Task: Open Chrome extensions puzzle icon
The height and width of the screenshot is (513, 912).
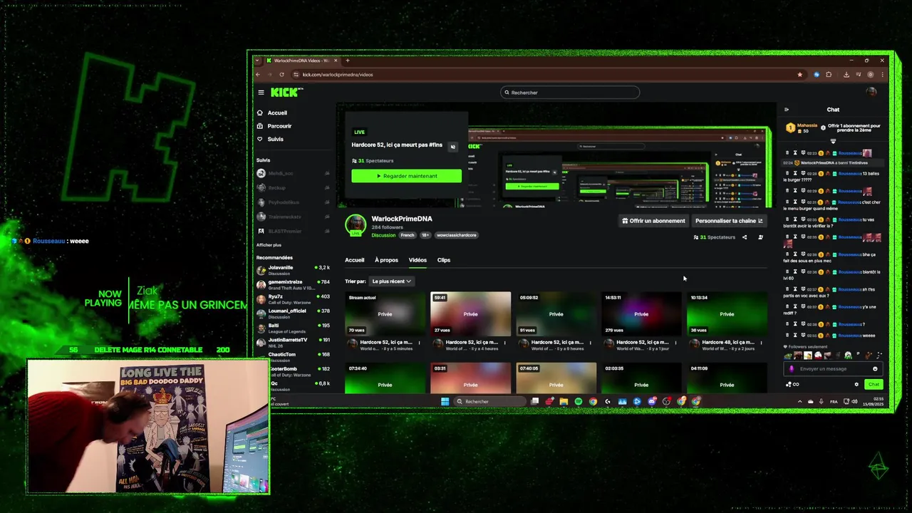Action: [x=829, y=74]
